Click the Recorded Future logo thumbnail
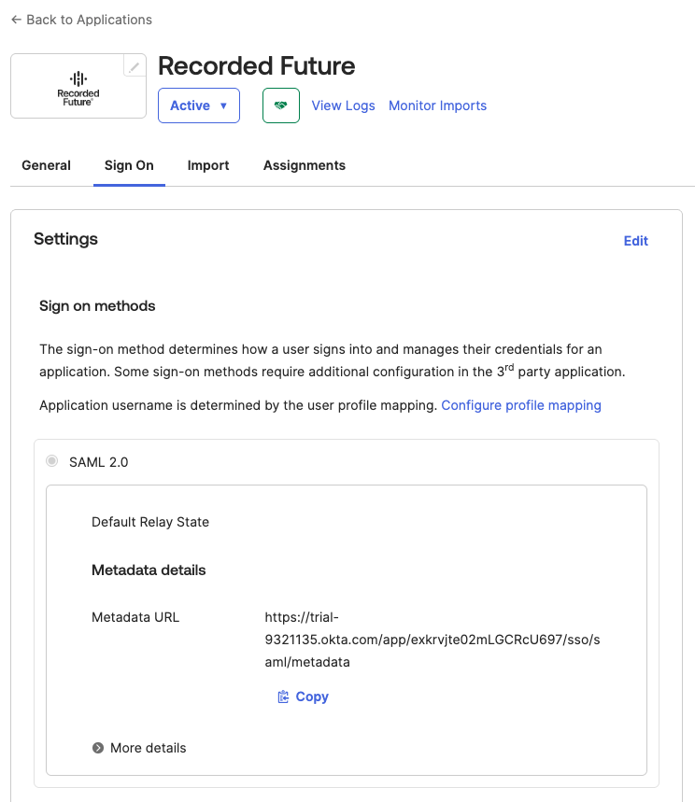Viewport: 695px width, 802px height. coord(78,86)
